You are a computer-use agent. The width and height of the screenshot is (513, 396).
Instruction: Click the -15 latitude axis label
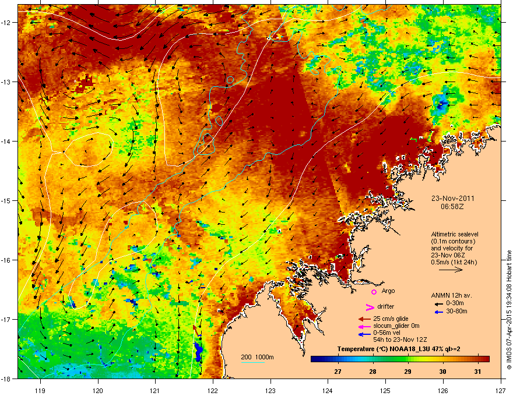coord(6,200)
